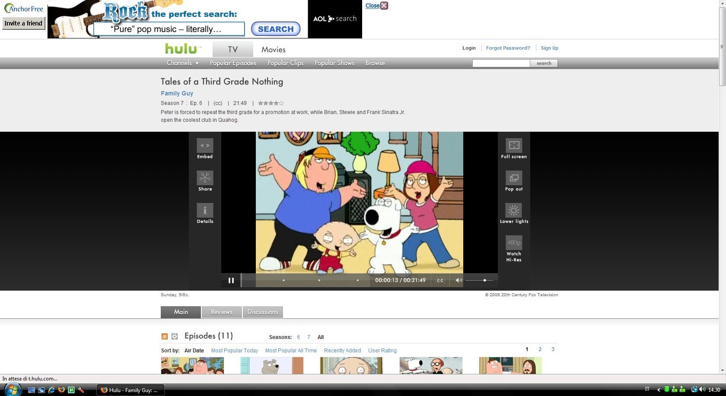Image resolution: width=726 pixels, height=396 pixels.
Task: Sort episodes by Most Popular Today
Action: [x=234, y=351]
